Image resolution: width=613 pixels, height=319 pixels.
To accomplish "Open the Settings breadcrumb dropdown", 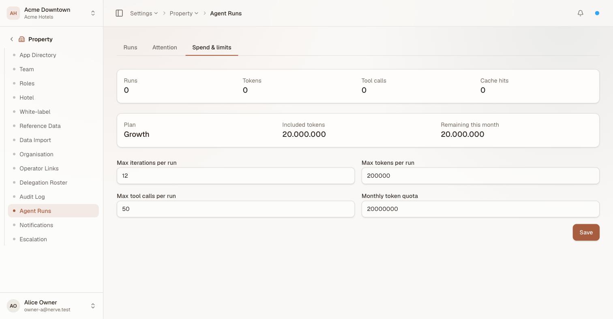I will tap(144, 13).
